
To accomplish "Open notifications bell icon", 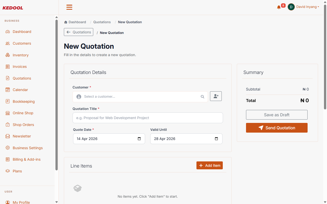I will click(x=279, y=7).
